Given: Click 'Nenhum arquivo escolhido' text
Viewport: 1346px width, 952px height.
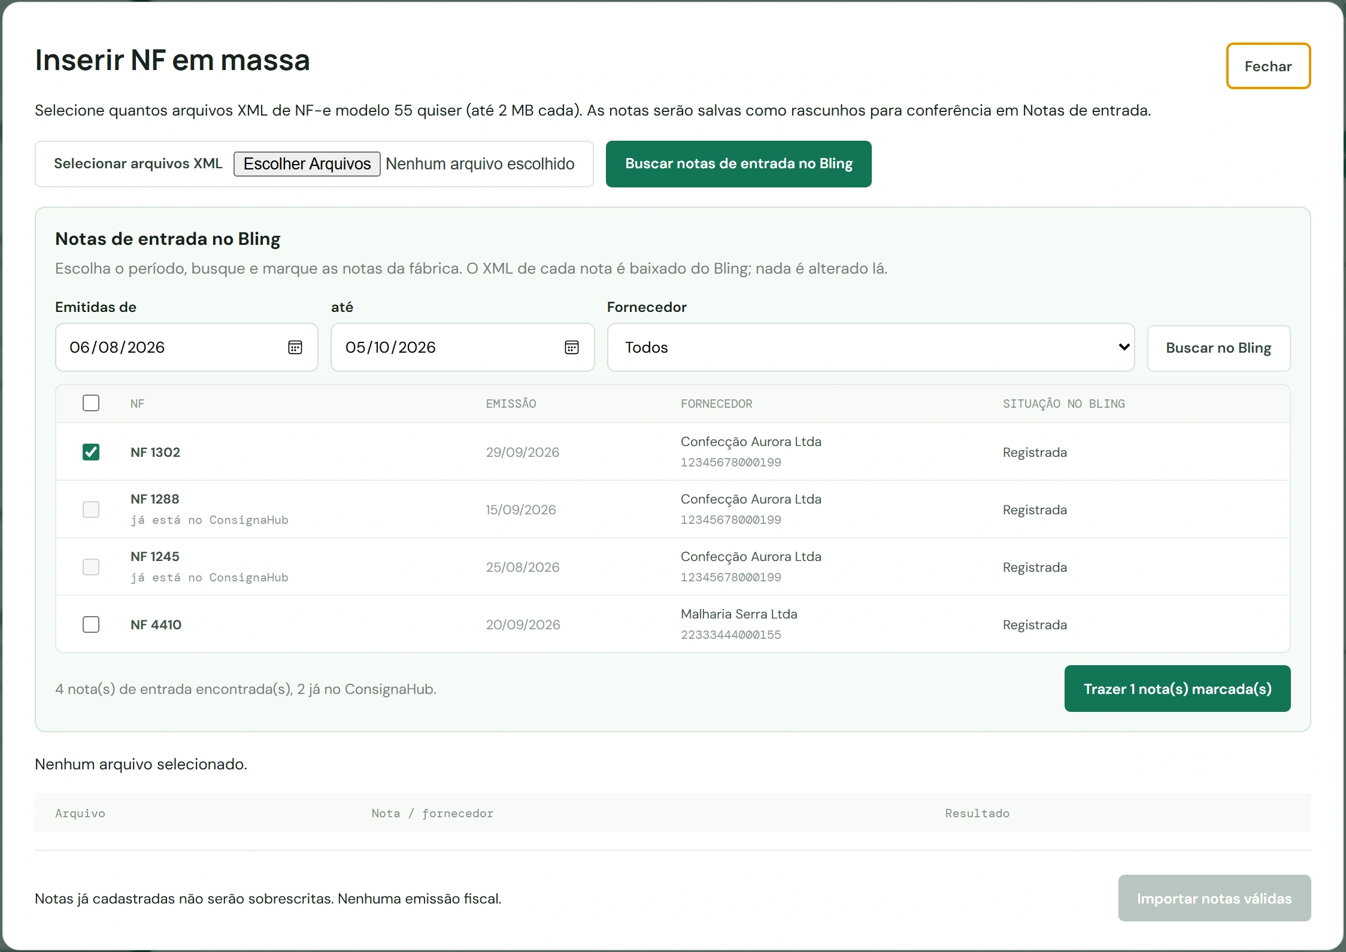Looking at the screenshot, I should 480,163.
